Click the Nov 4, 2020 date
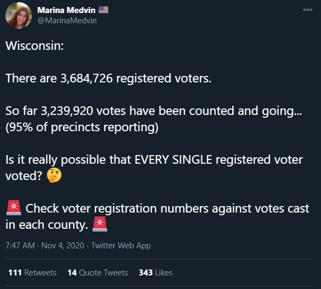Viewport: 321px width, 289px height. tap(63, 245)
